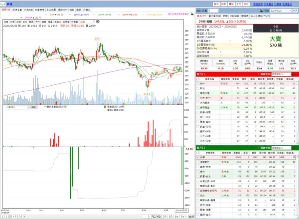Step date forward using right arrow in date box
This screenshot has height=219, width=299.
pos(290,11)
